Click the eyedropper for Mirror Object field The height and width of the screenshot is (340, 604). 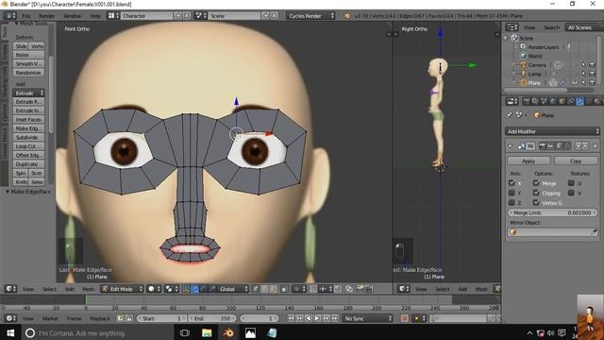point(594,231)
